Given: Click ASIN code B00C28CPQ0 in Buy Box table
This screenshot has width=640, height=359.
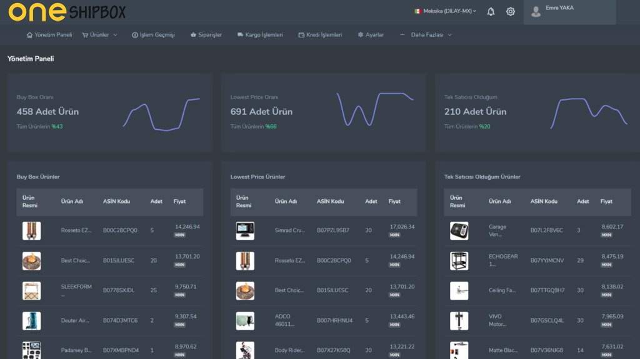Looking at the screenshot, I should tap(120, 230).
